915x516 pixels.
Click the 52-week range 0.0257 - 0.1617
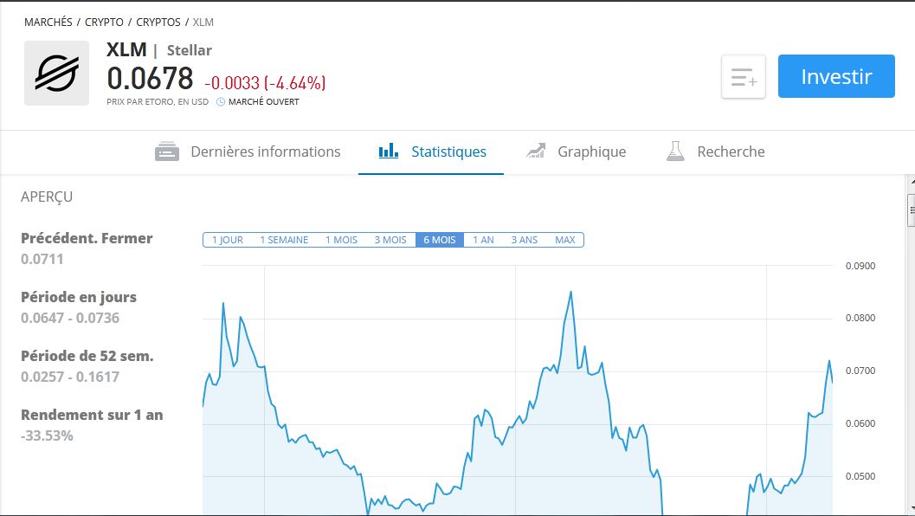pyautogui.click(x=70, y=377)
